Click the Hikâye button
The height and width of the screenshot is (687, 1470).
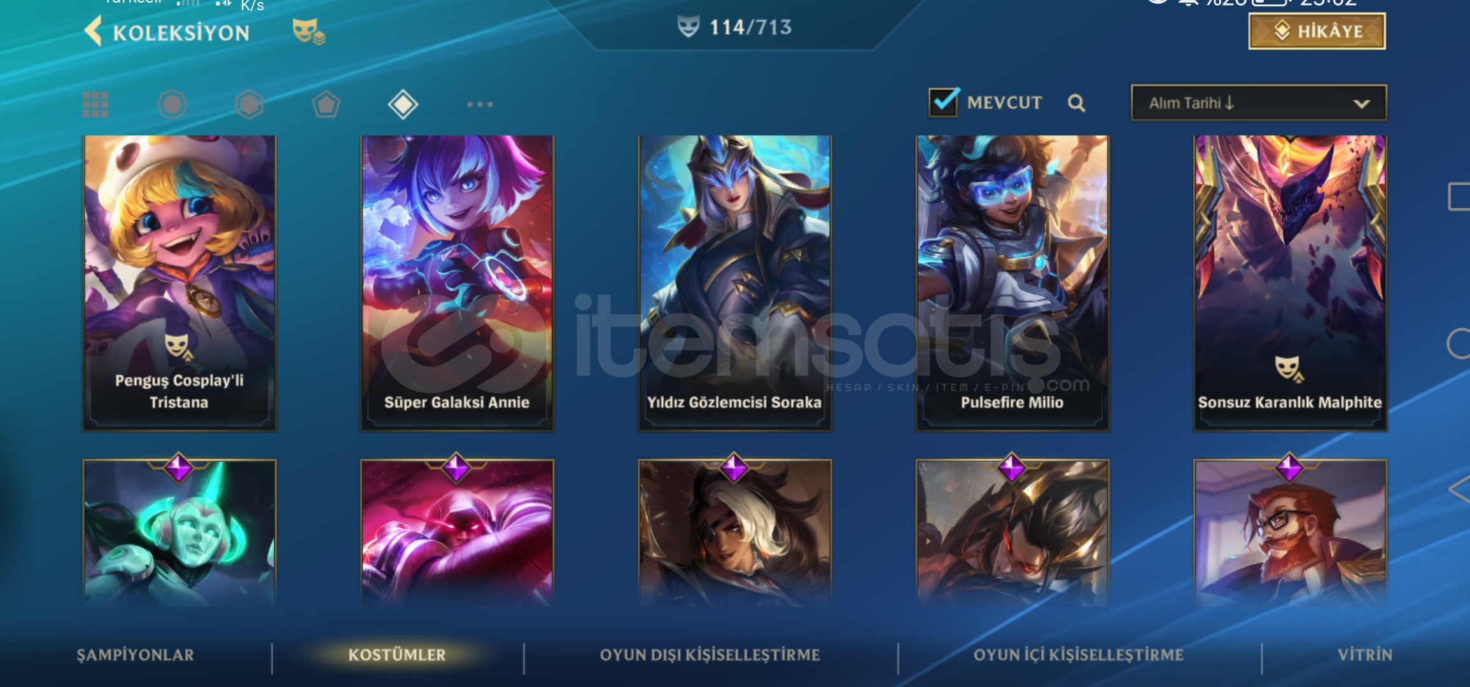[1317, 31]
